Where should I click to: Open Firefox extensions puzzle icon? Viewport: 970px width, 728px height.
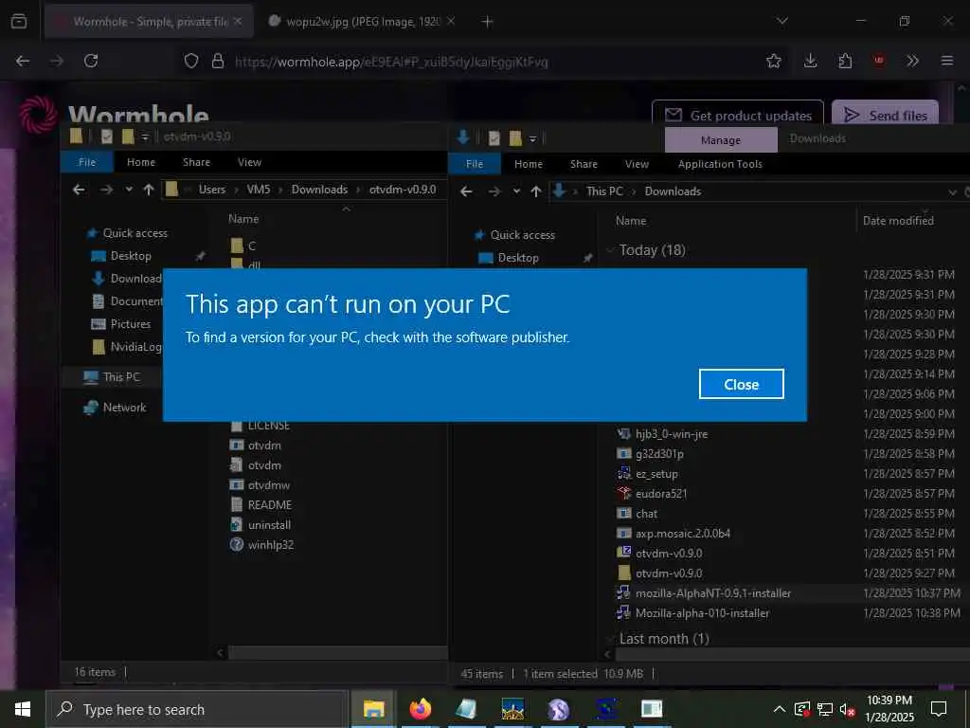pos(845,61)
